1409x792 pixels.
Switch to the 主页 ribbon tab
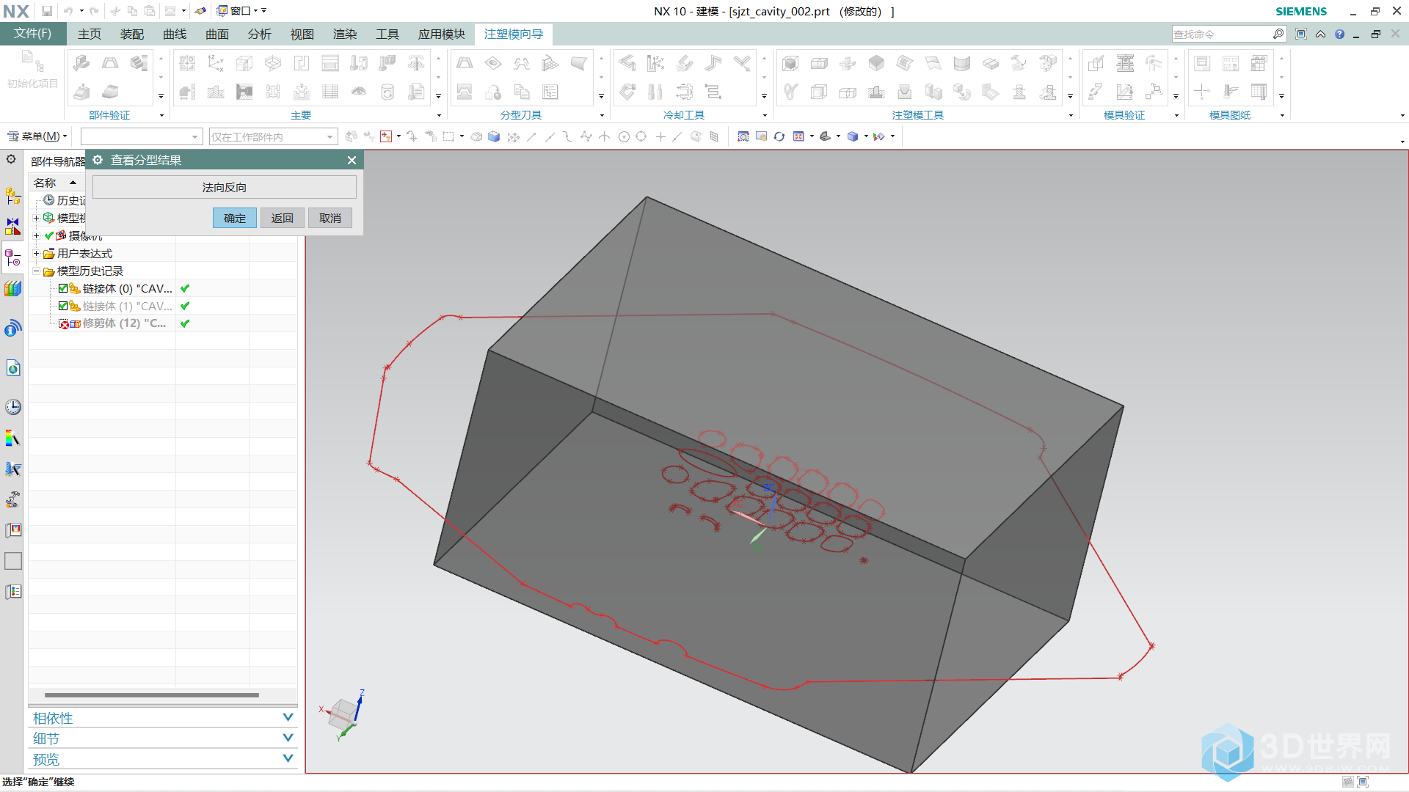[90, 34]
